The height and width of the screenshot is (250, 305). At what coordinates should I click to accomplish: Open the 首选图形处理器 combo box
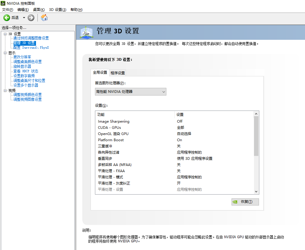tap(130, 92)
